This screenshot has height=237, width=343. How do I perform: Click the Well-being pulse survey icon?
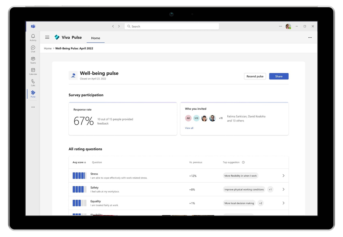pyautogui.click(x=73, y=75)
